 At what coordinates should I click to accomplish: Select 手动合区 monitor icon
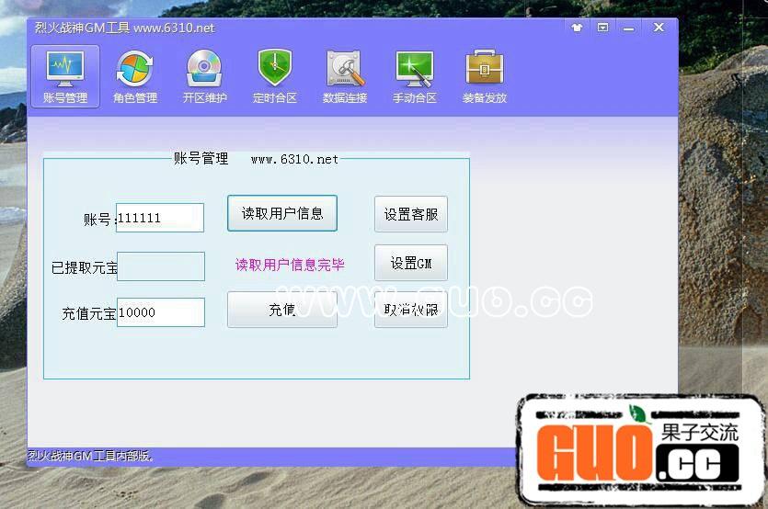tap(415, 76)
